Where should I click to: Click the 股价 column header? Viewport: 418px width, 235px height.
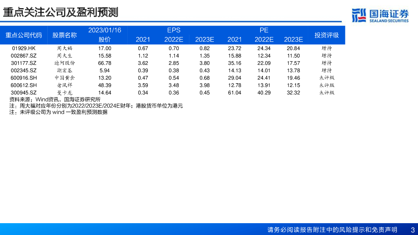[x=104, y=40]
